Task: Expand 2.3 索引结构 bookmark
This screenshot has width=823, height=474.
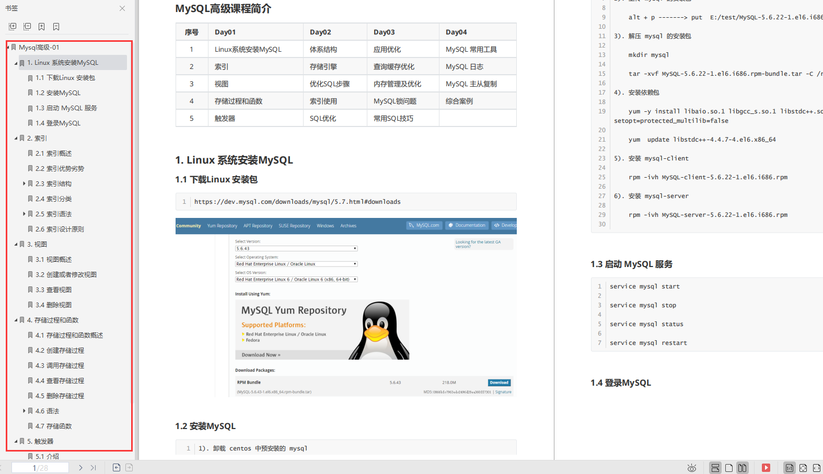Action: (24, 184)
